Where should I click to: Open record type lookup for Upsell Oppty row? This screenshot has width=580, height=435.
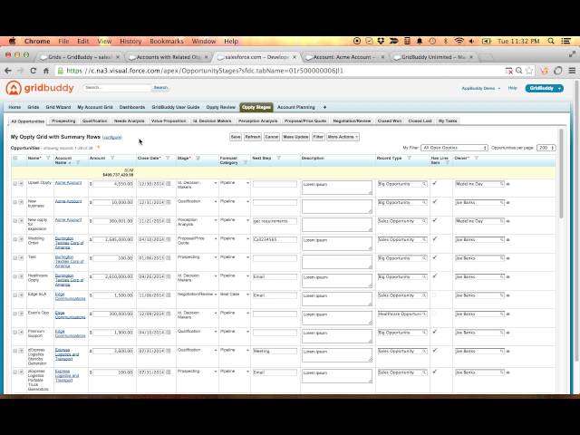[x=424, y=184]
